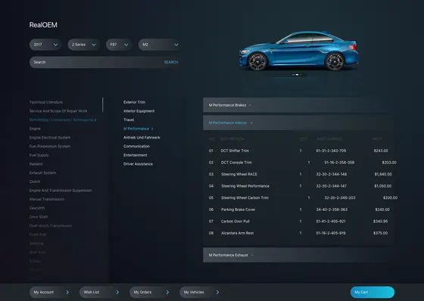The height and width of the screenshot is (301, 424).
Task: Select Steering Wheel Carbon Trim row
Action: pyautogui.click(x=303, y=198)
